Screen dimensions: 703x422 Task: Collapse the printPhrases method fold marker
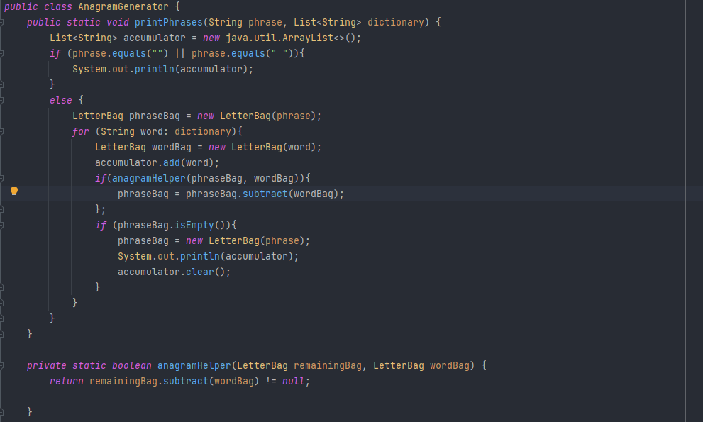[4, 22]
